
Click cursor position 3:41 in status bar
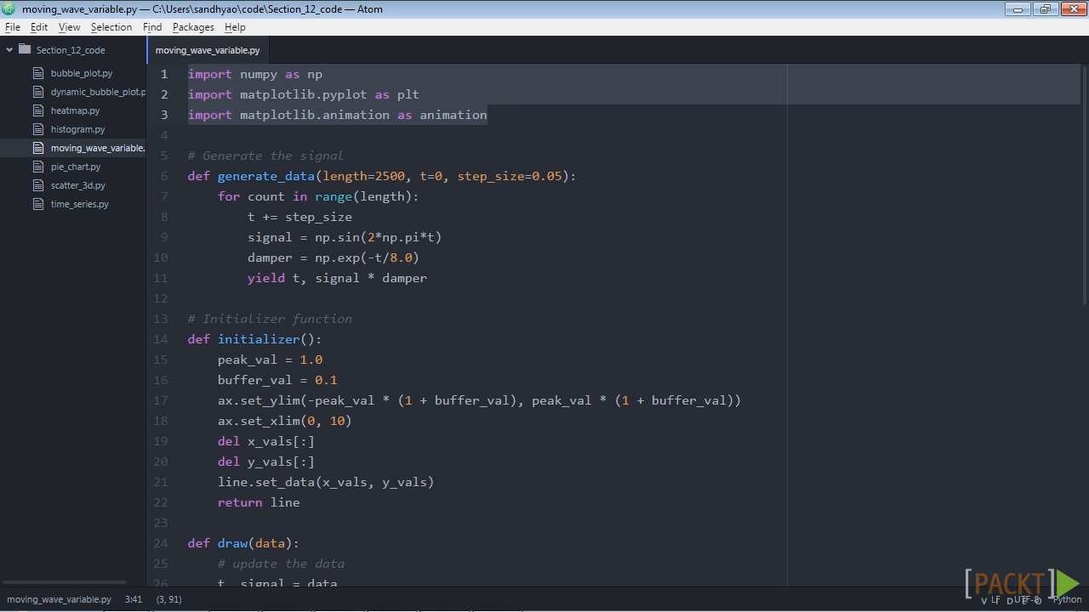[134, 599]
